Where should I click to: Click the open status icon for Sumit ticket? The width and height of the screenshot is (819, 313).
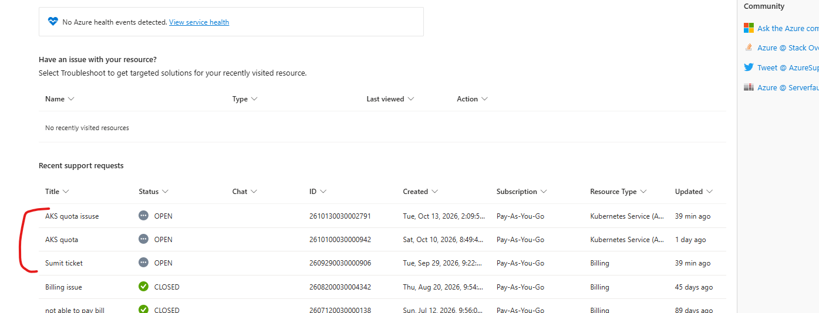pyautogui.click(x=143, y=263)
